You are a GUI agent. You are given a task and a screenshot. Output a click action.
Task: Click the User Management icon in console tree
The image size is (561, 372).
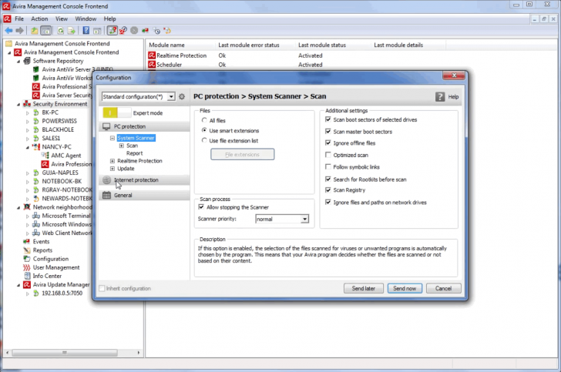[x=27, y=267]
